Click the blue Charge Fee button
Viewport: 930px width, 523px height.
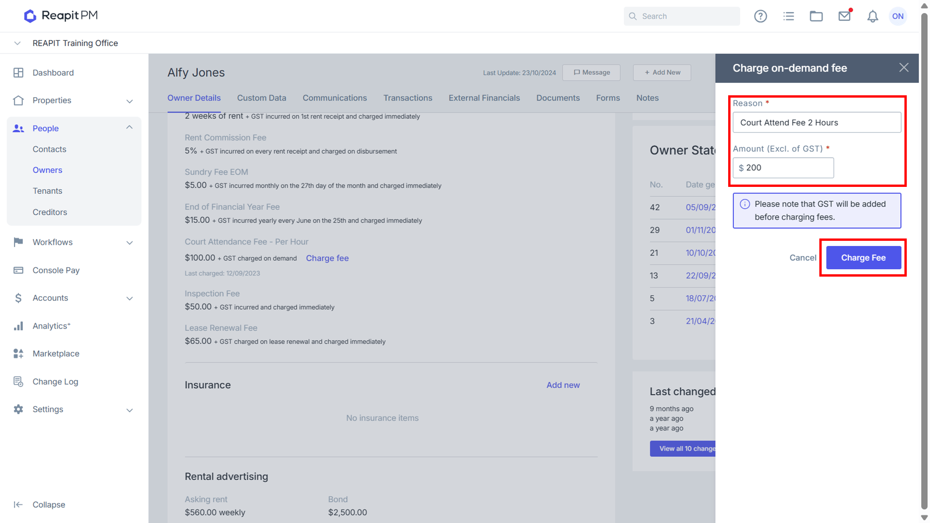point(863,258)
